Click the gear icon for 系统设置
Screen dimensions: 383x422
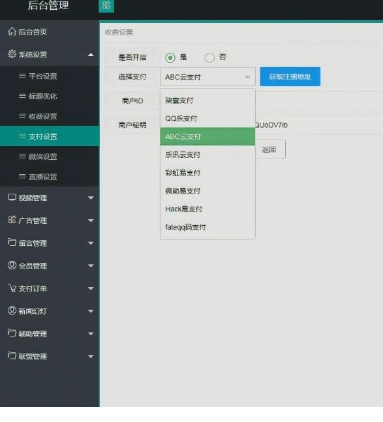point(12,54)
